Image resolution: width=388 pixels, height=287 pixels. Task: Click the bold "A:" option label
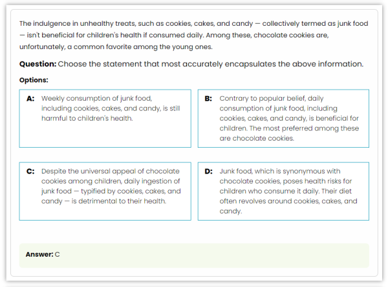click(x=30, y=99)
